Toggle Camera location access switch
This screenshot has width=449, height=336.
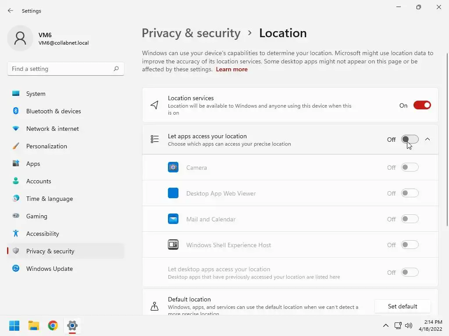click(x=410, y=167)
